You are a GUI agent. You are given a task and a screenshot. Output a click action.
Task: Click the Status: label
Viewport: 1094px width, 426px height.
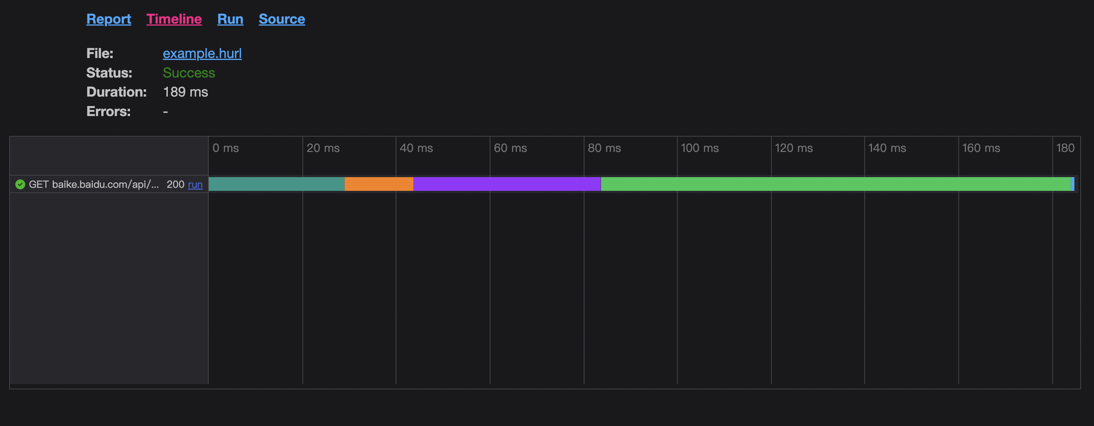(x=109, y=73)
